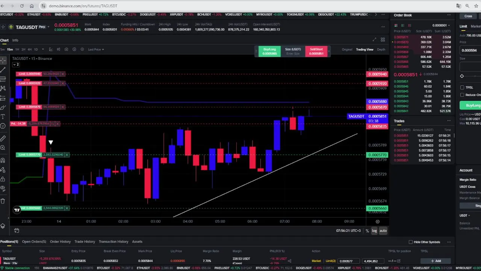Open chart time axis settings gear
Viewport: 481px width, 271px height.
coord(378,222)
